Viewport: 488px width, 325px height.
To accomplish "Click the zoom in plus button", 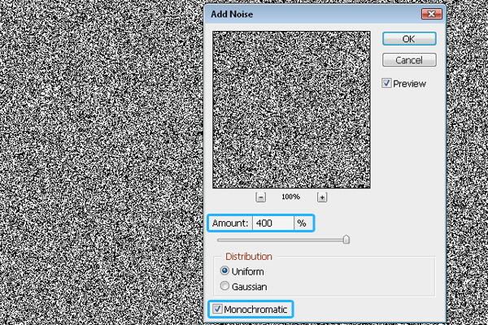I will [322, 197].
